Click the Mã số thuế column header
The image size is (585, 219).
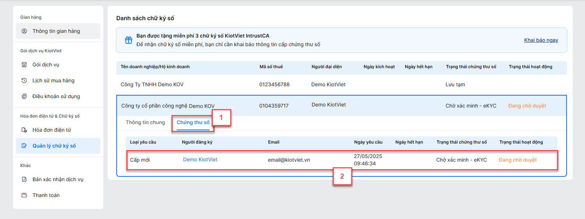pyautogui.click(x=271, y=67)
